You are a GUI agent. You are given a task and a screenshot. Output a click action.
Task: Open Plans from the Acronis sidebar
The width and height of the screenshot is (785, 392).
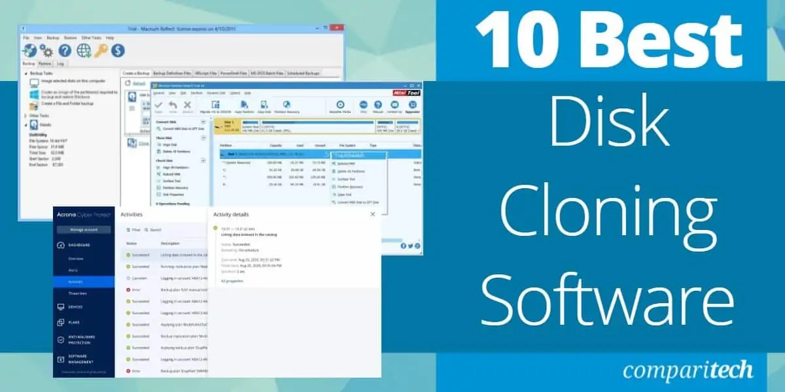pos(72,322)
